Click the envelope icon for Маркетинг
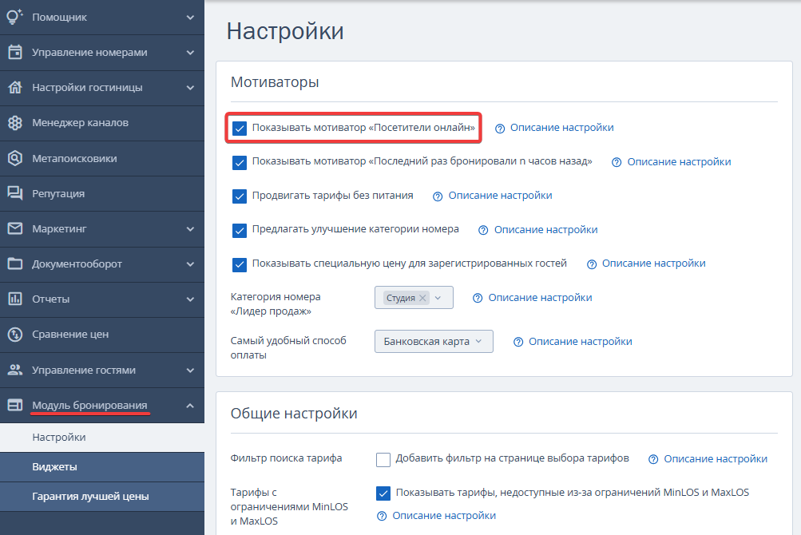Screen dimensions: 801x535 [15, 228]
